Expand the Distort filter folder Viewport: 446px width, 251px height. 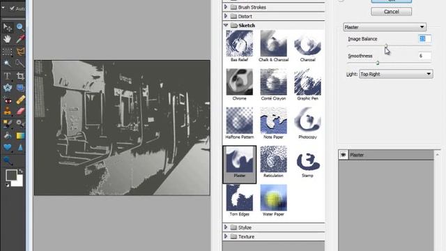pyautogui.click(x=226, y=16)
